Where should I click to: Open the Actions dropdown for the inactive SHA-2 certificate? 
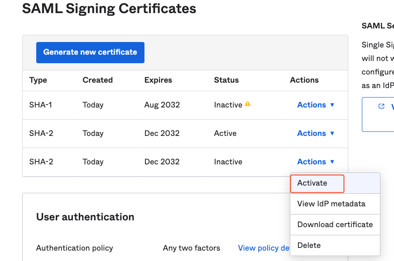[x=316, y=162]
